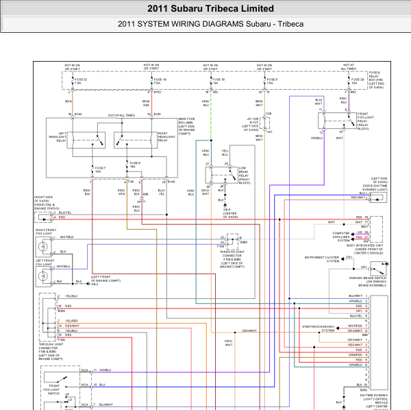Click the FUSE 7 15A label

[x=100, y=170]
